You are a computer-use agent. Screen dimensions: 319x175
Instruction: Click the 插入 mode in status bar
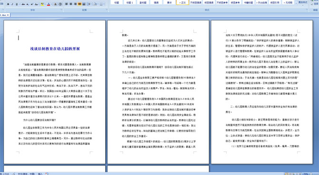(x=40, y=174)
